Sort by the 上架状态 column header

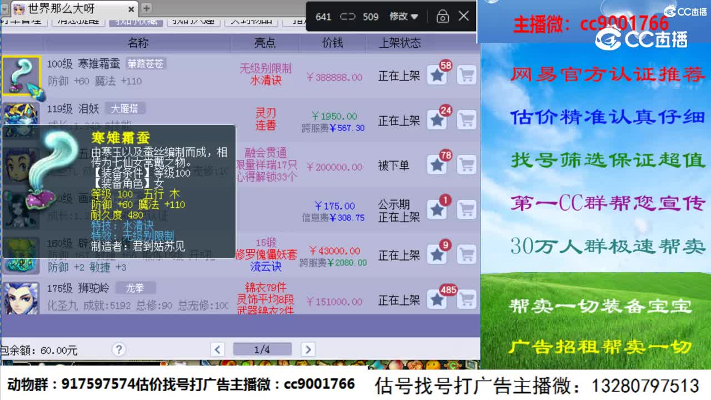(400, 43)
